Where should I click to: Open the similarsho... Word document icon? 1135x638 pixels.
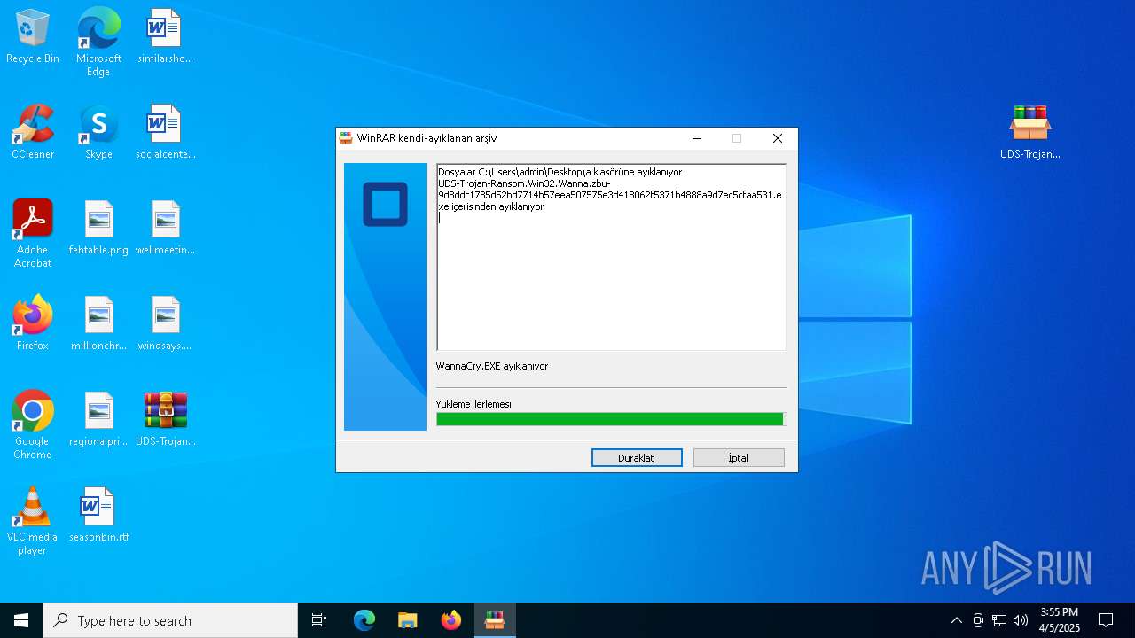[165, 37]
